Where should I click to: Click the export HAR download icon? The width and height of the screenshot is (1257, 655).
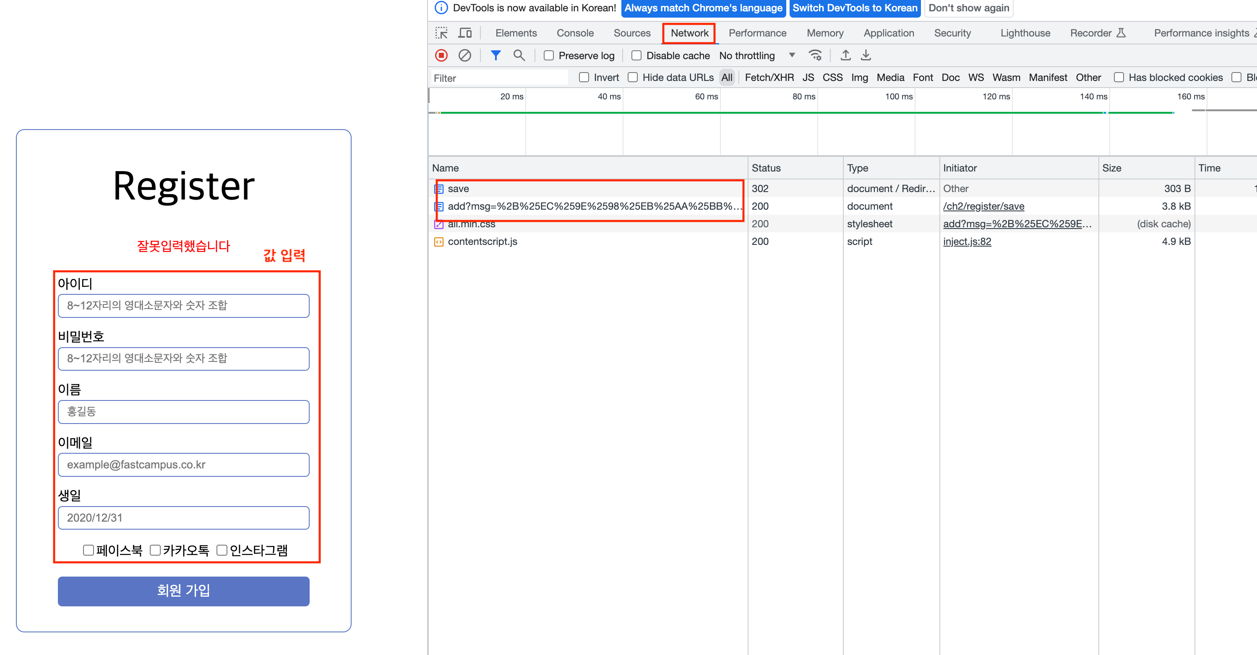[x=866, y=56]
